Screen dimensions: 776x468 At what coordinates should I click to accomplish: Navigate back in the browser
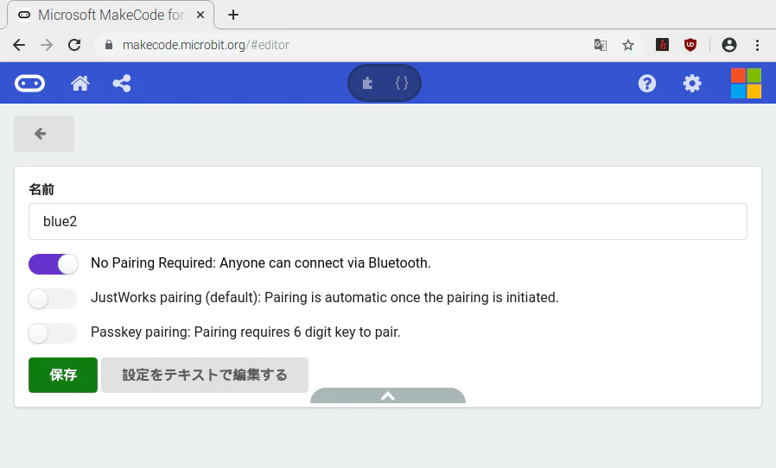point(19,45)
